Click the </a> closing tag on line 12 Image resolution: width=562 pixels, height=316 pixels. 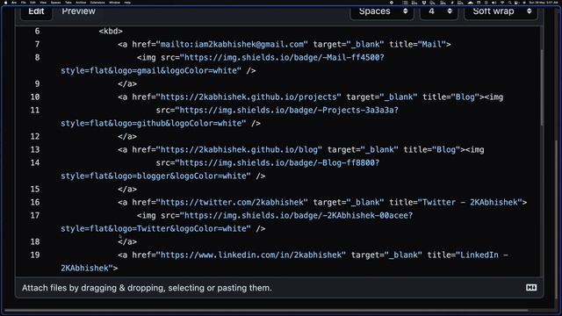point(127,137)
